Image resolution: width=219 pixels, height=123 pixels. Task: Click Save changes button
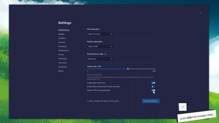coord(151,101)
